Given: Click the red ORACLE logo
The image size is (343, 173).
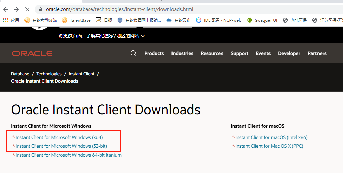Looking at the screenshot, I should (x=32, y=53).
